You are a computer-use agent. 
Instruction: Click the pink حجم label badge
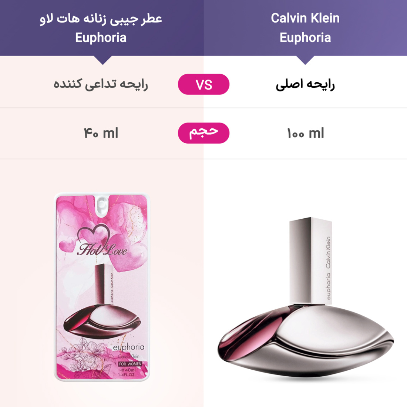203,133
